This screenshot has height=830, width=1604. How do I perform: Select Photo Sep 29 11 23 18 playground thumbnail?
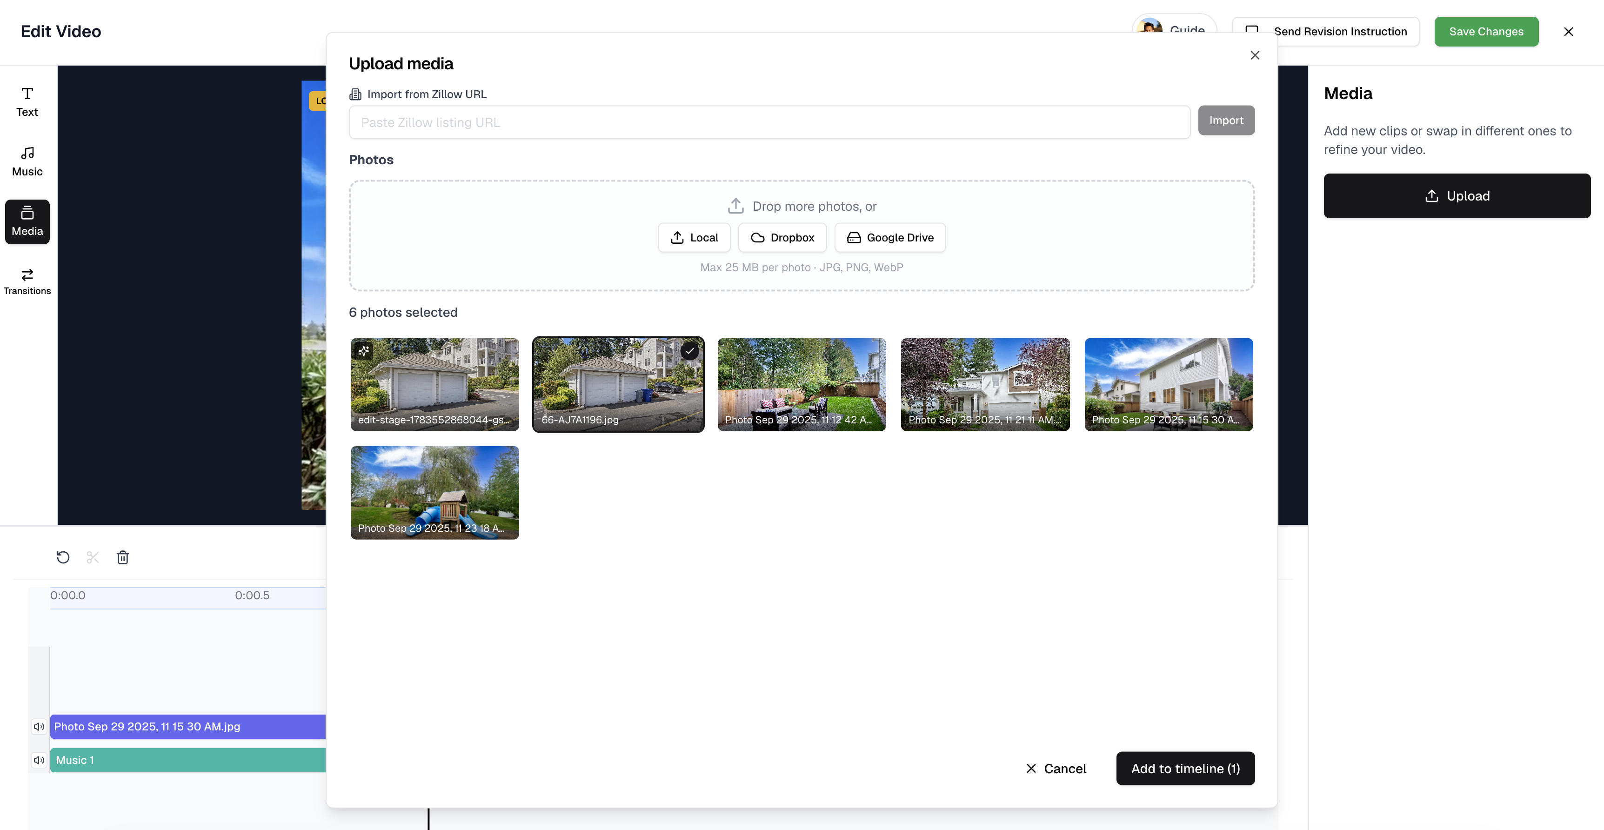tap(434, 493)
